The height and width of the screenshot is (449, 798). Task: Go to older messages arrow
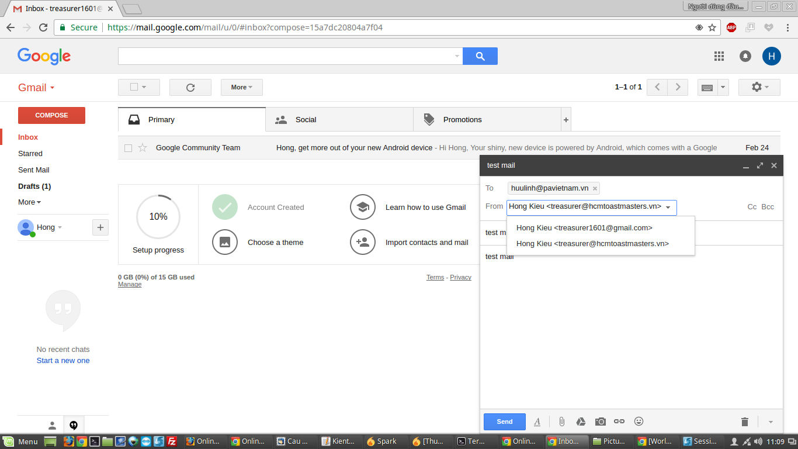pos(678,87)
